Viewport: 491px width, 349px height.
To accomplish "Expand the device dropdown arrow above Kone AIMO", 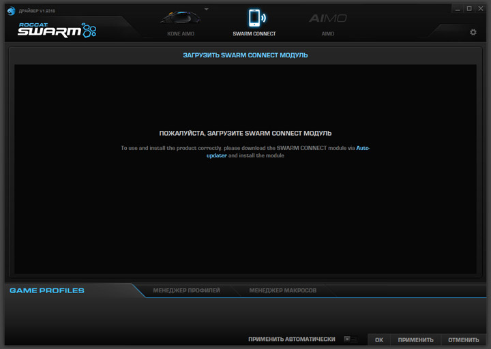I will [207, 9].
